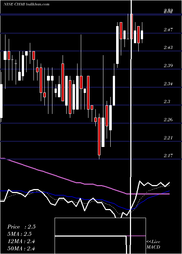Click the NYSE CHMI bullkhan.com title text
The width and height of the screenshot is (182, 254).
(26, 4)
